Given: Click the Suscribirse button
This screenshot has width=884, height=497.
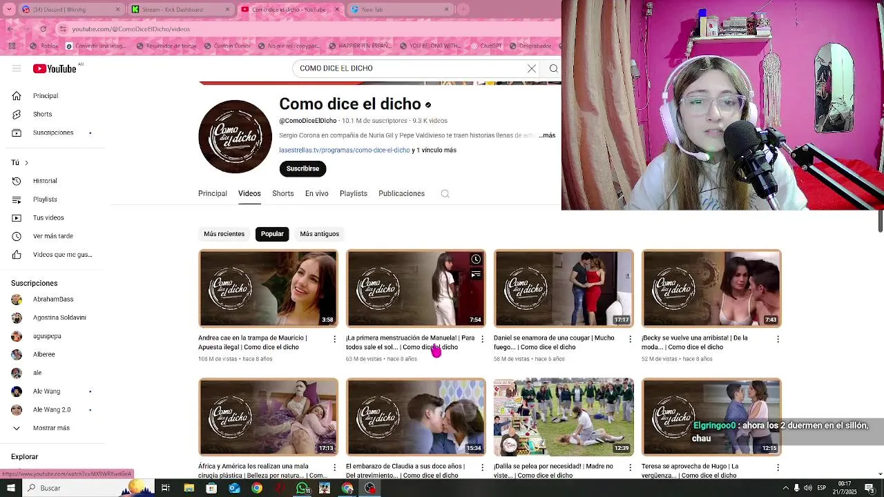Looking at the screenshot, I should (302, 169).
